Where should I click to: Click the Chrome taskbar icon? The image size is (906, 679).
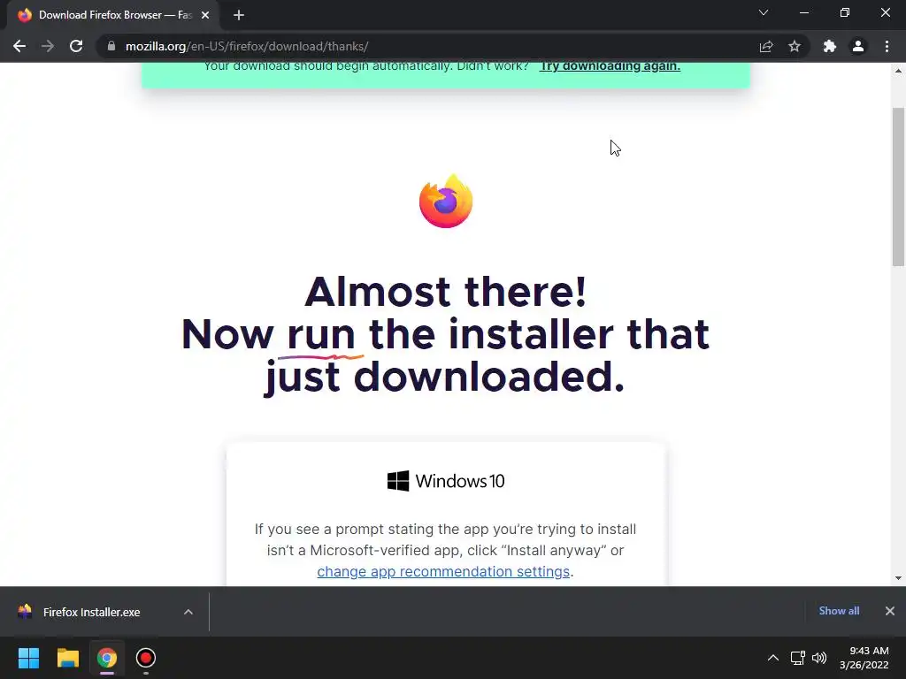click(107, 658)
